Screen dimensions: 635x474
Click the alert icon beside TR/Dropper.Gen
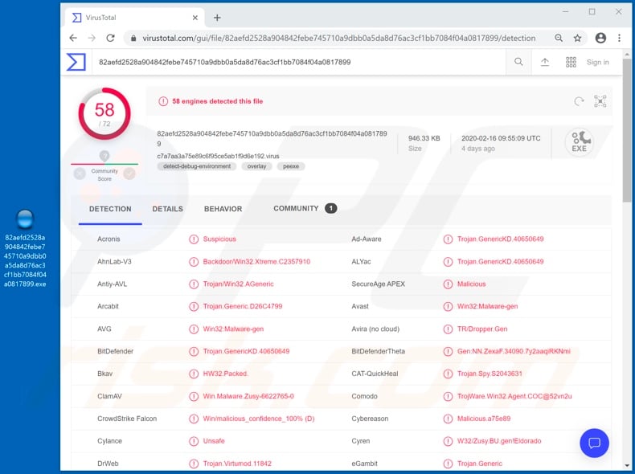pyautogui.click(x=448, y=329)
